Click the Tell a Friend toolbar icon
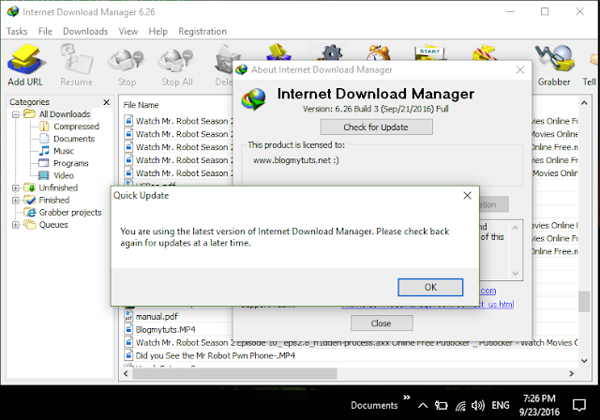The width and height of the screenshot is (600, 420). click(x=591, y=65)
